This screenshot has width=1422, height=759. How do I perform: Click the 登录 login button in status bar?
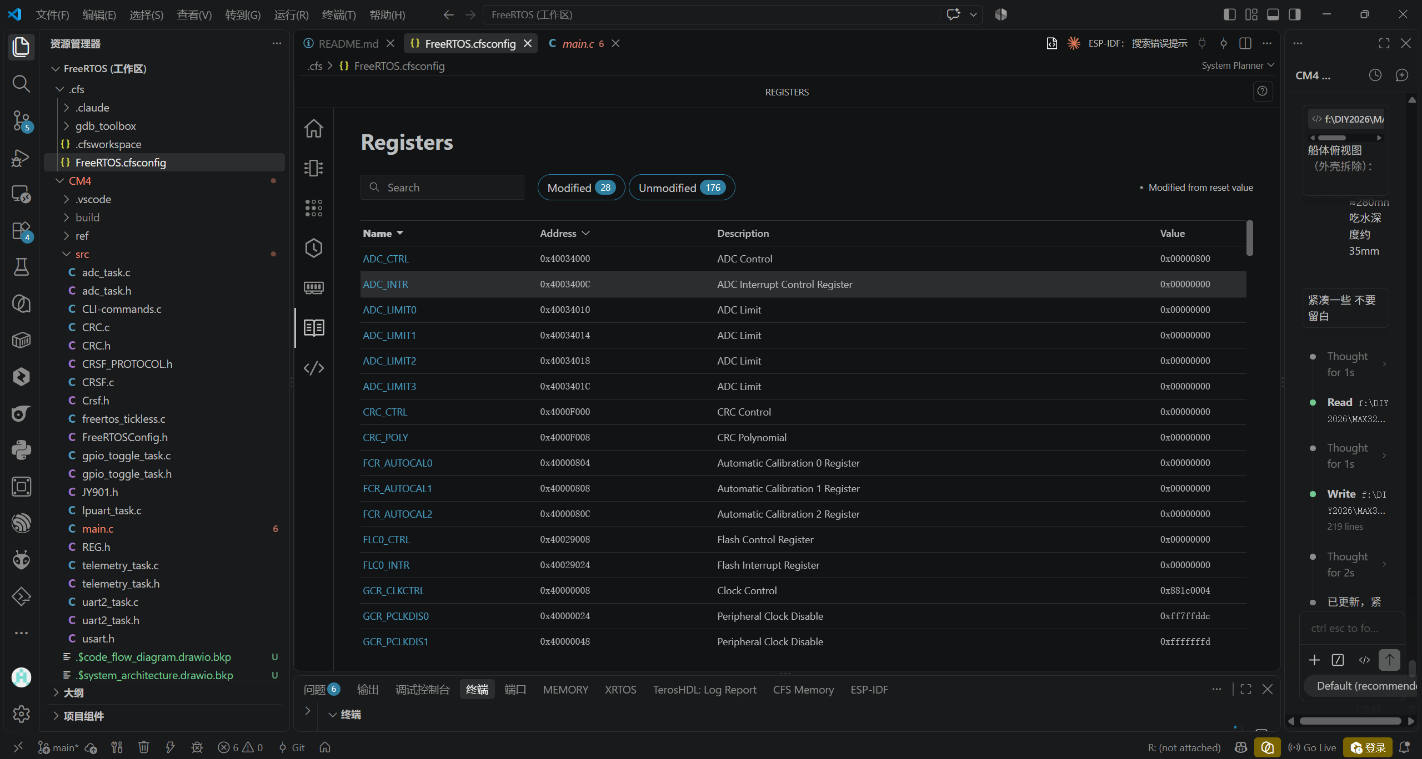point(1367,747)
